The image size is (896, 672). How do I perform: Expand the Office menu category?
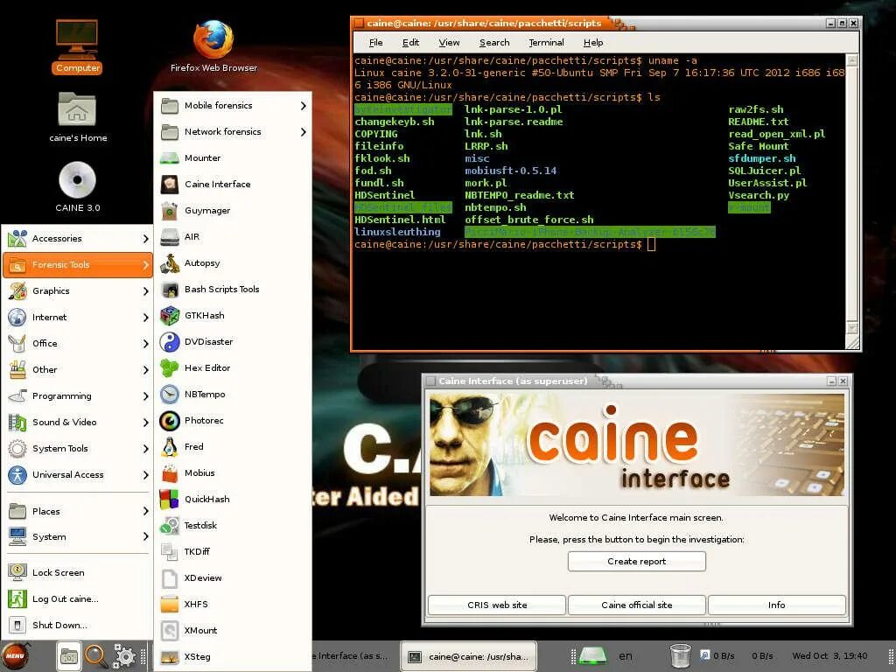pyautogui.click(x=78, y=343)
